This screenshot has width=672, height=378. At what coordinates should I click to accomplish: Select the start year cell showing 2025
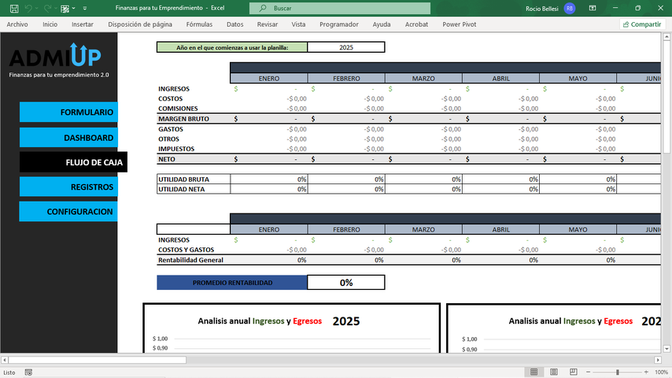click(346, 47)
